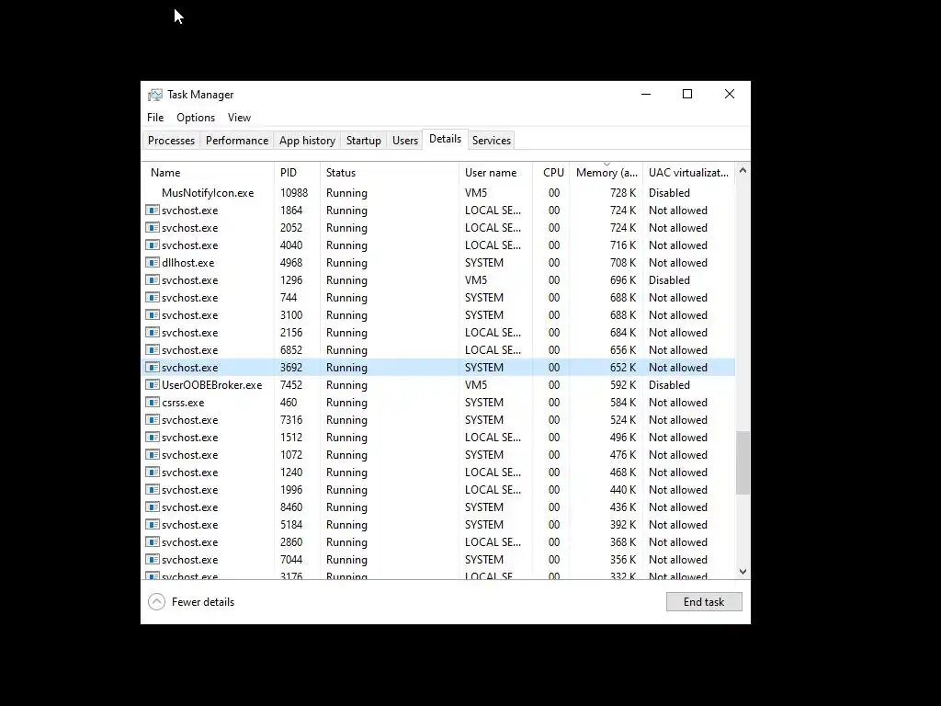Image resolution: width=941 pixels, height=706 pixels.
Task: Click PID value 460
Action: pyautogui.click(x=289, y=403)
